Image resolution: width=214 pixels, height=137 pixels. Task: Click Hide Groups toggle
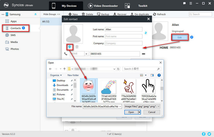tap(52, 14)
